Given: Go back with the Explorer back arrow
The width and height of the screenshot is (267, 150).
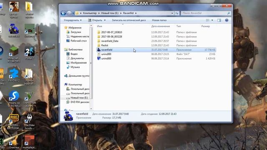Looking at the screenshot, I should click(x=63, y=13).
